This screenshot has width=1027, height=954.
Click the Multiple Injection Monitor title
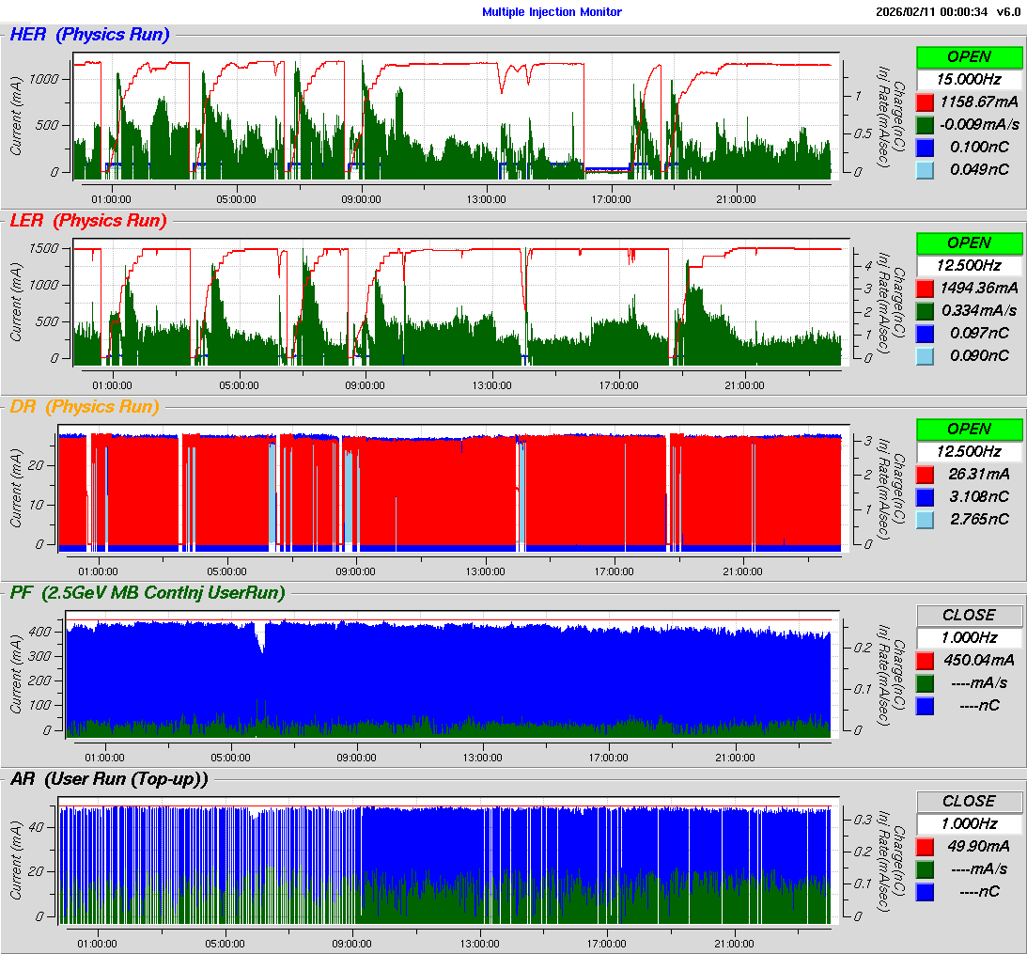(552, 12)
